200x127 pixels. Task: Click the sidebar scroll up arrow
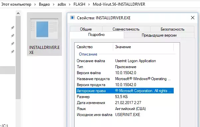(18, 13)
